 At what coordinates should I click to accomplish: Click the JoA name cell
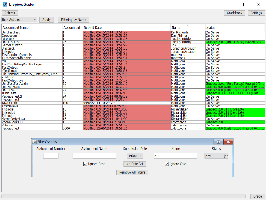point(188,45)
